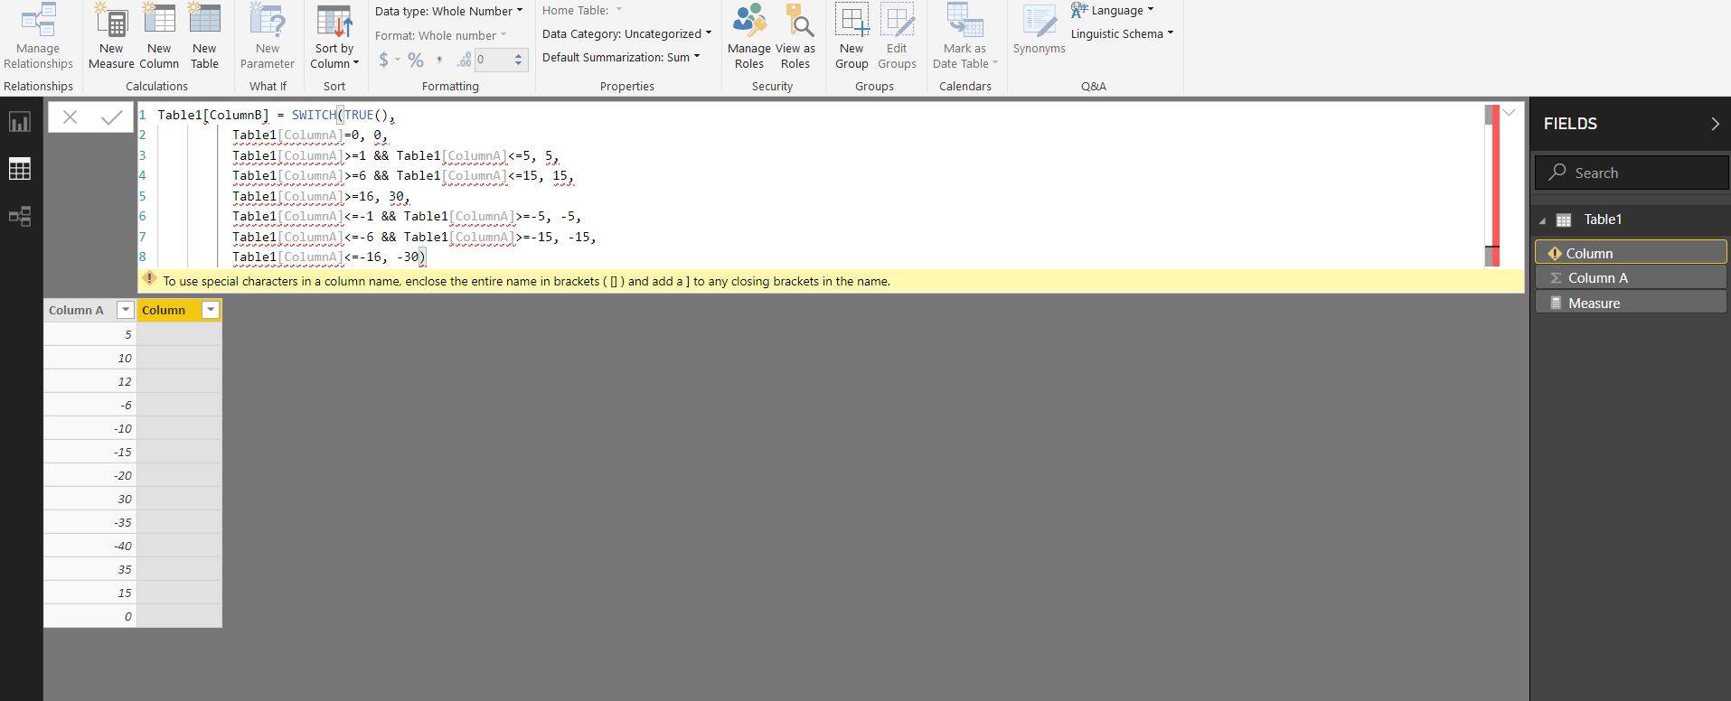The image size is (1731, 701).
Task: Collapse the Fields pane arrow
Action: point(1715,124)
